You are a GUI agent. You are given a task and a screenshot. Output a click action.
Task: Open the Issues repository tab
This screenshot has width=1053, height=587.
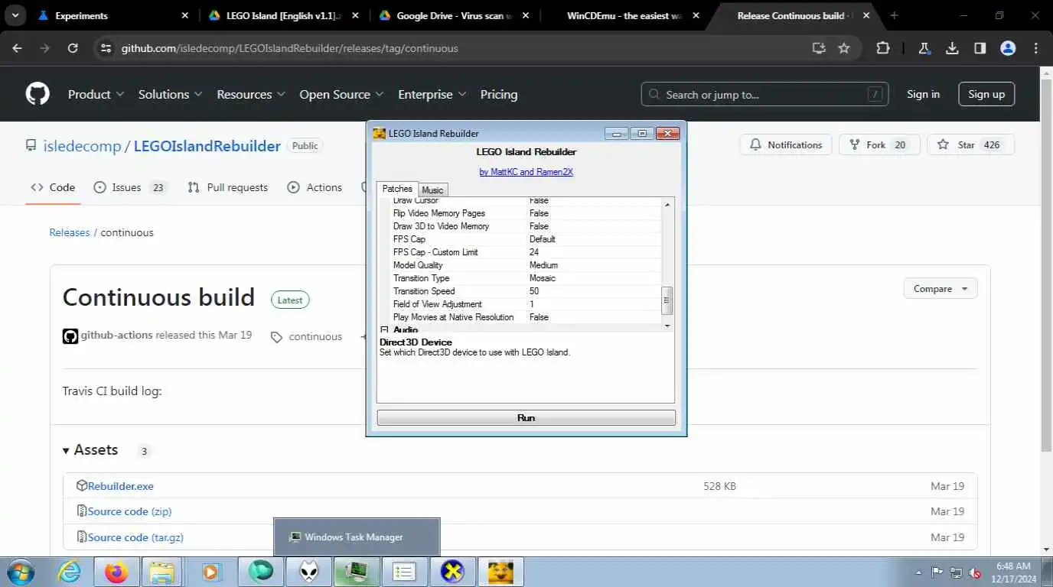129,187
